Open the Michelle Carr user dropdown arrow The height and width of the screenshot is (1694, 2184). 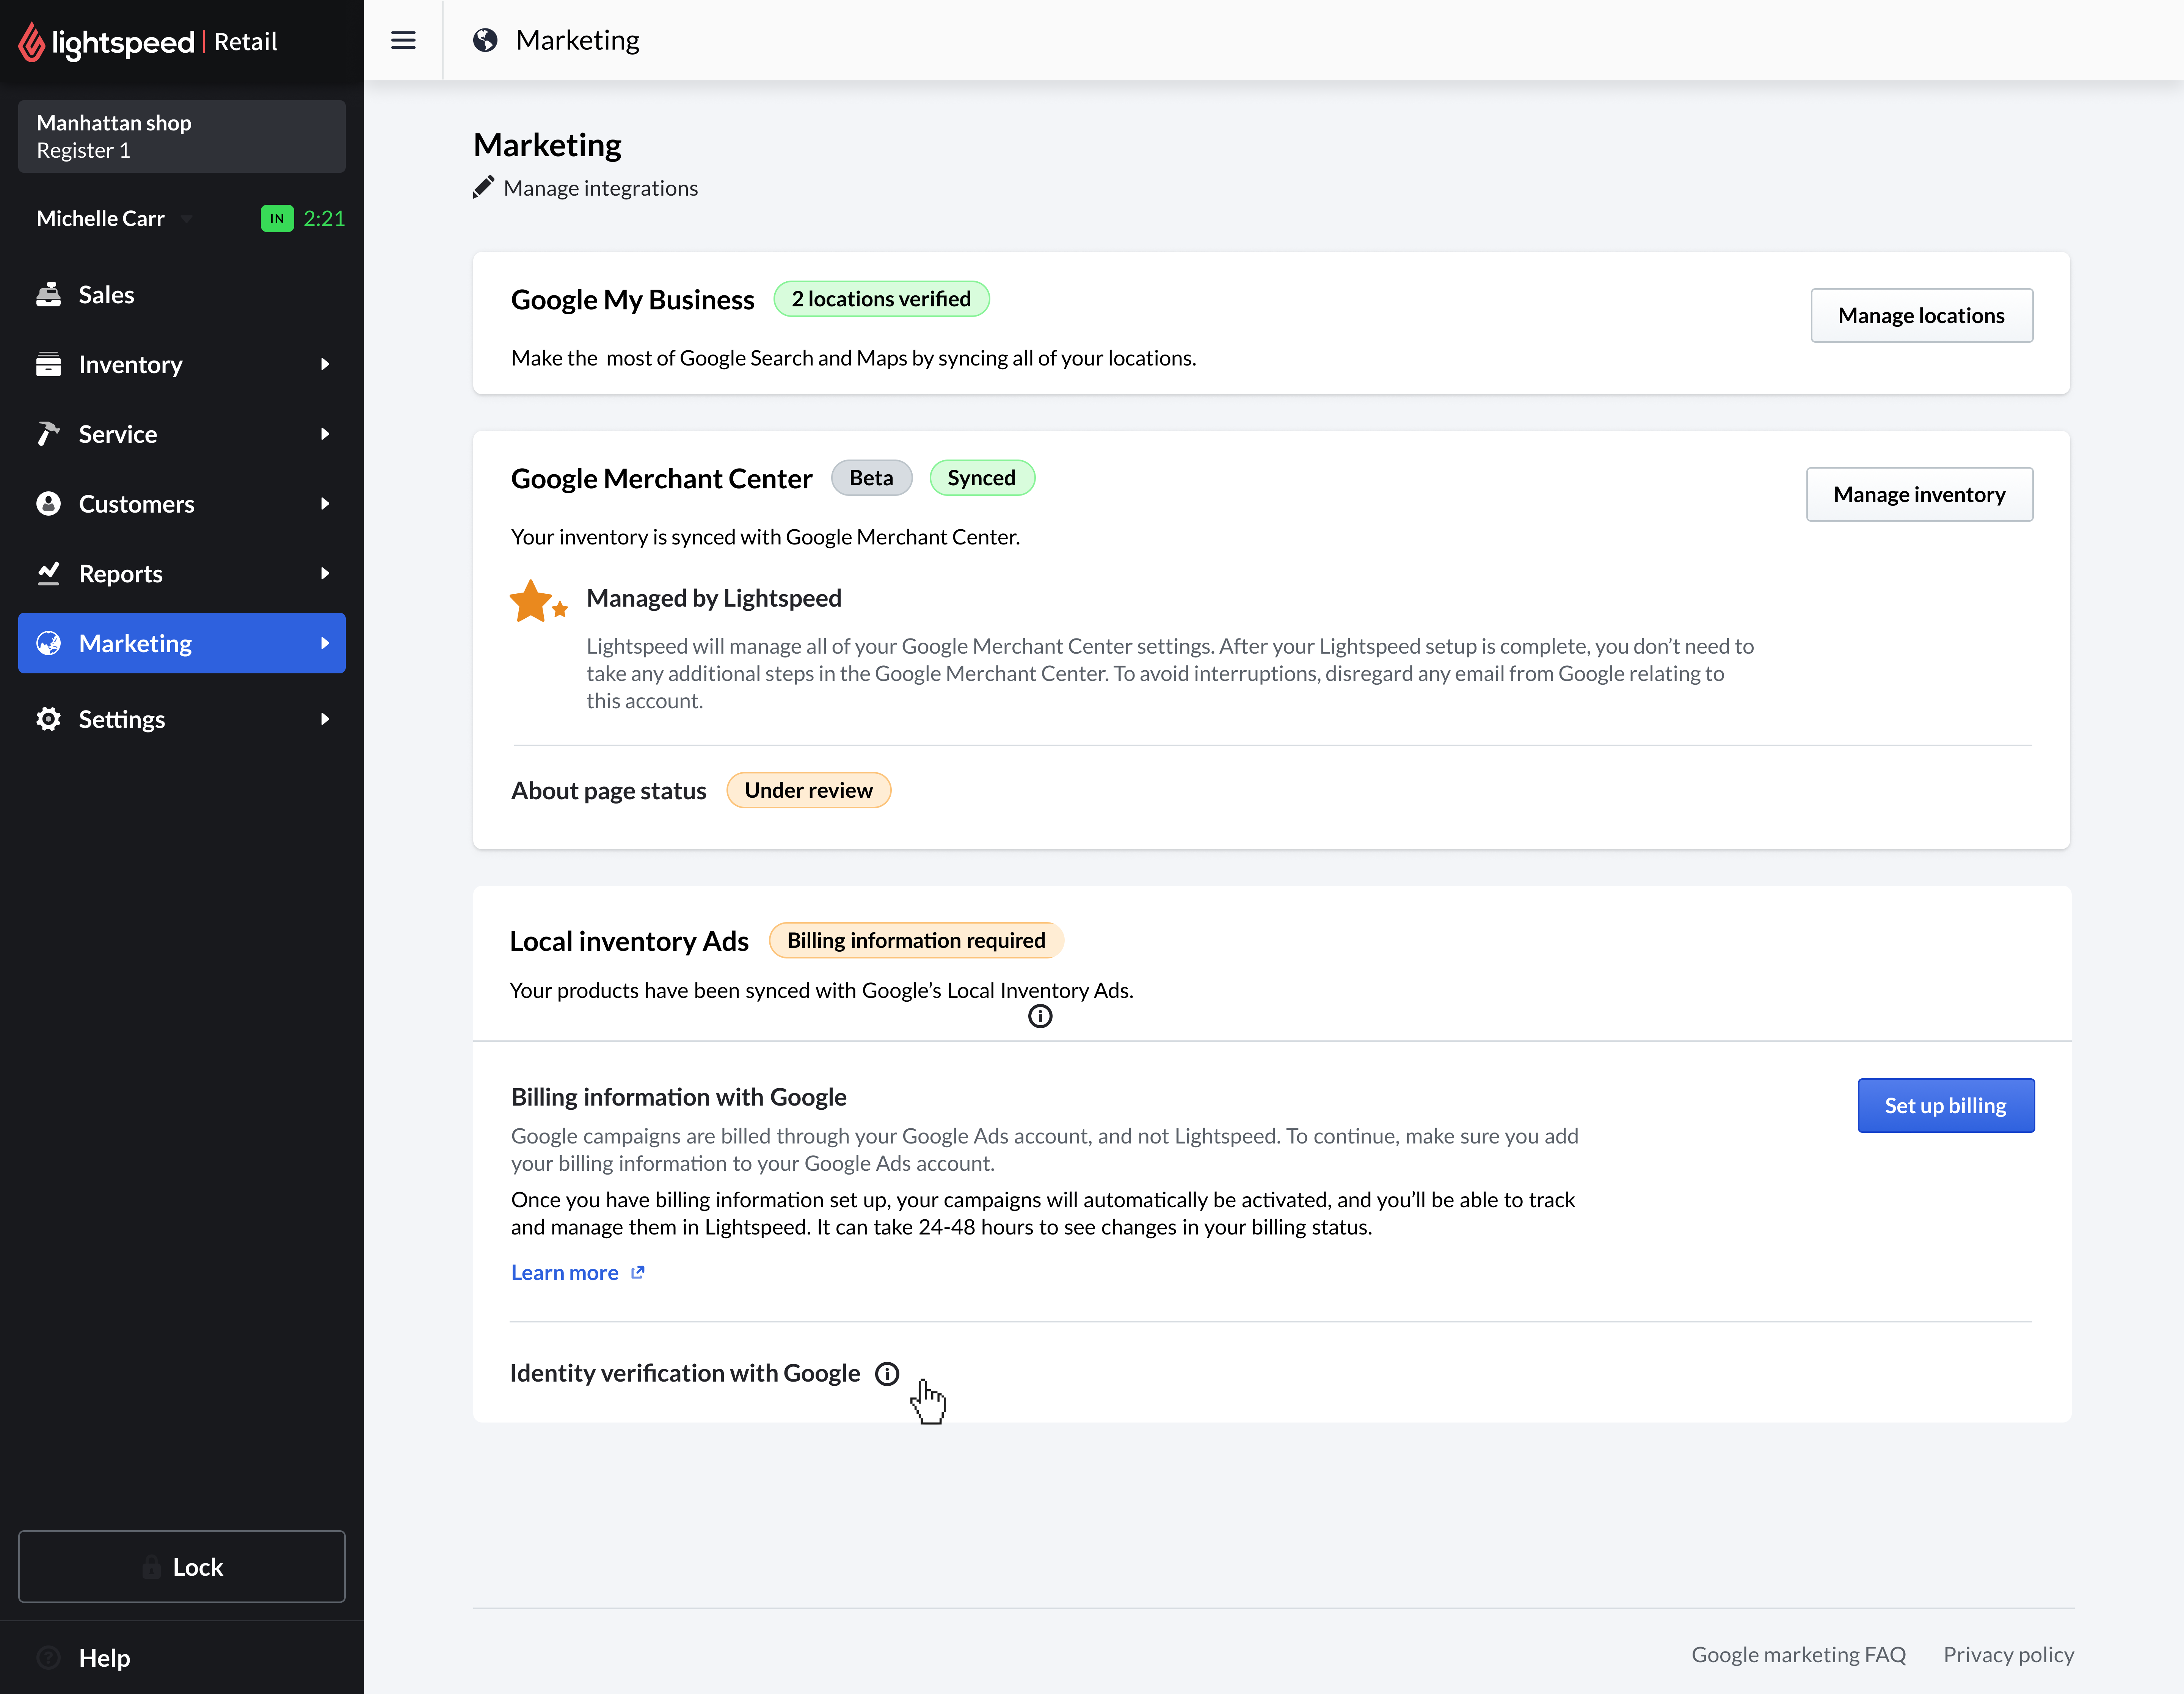coord(186,219)
